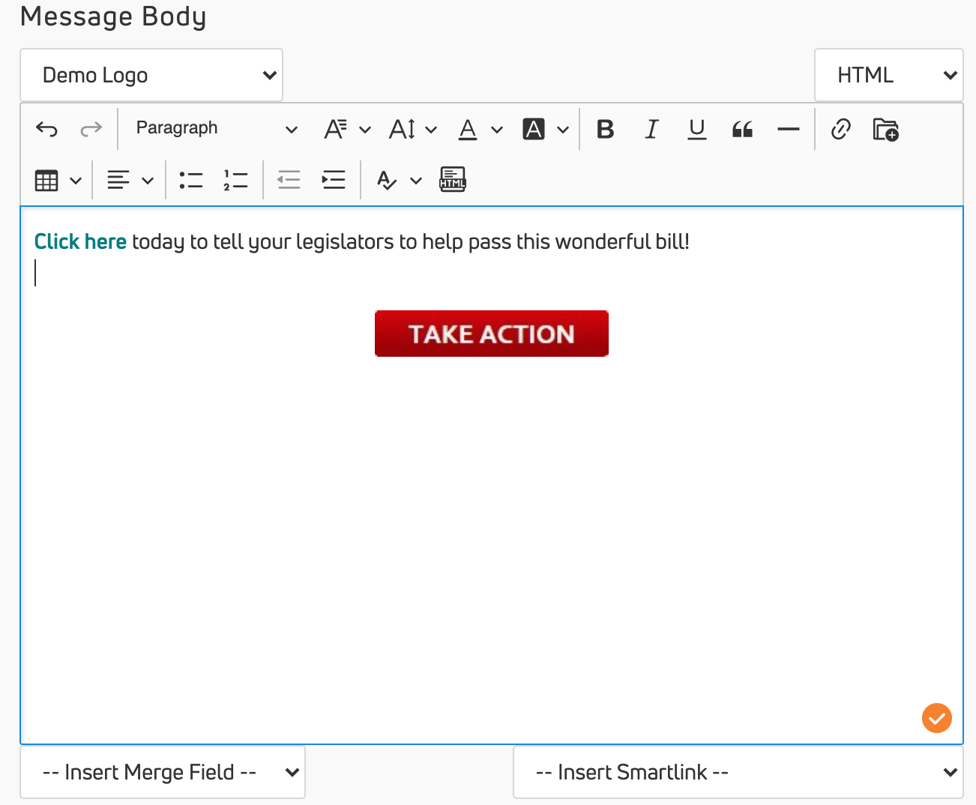976x805 pixels.
Task: Open the Insert Merge Field menu
Action: pyautogui.click(x=163, y=772)
